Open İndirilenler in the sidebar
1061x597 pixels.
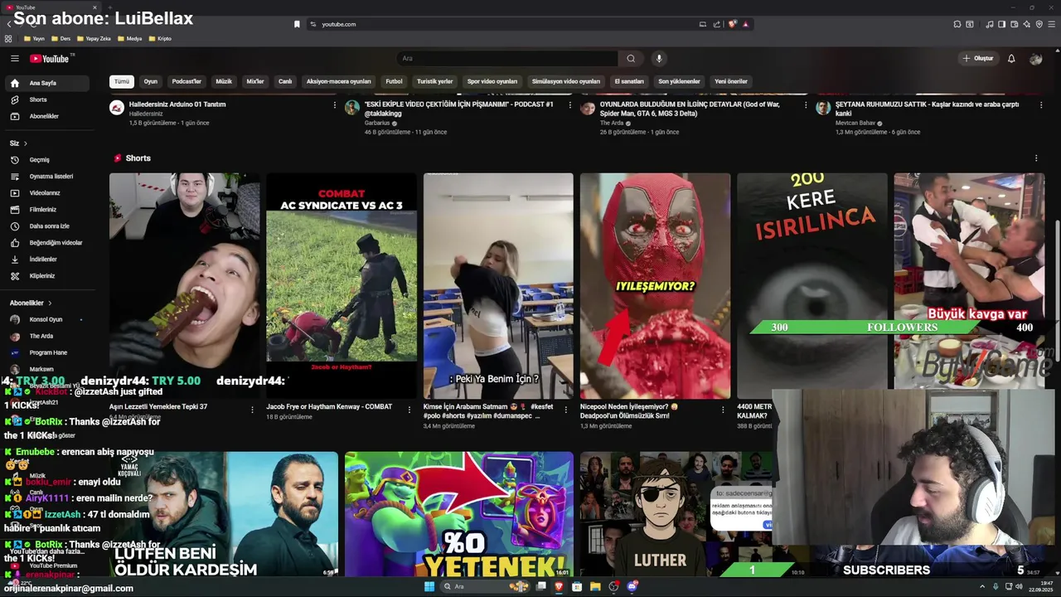[x=46, y=259]
